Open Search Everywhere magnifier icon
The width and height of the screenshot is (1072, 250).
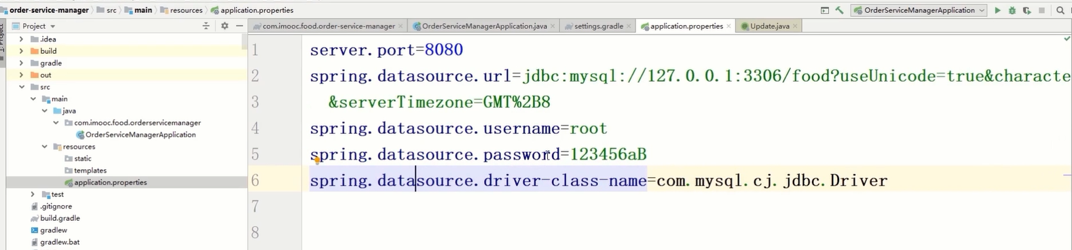(1060, 10)
